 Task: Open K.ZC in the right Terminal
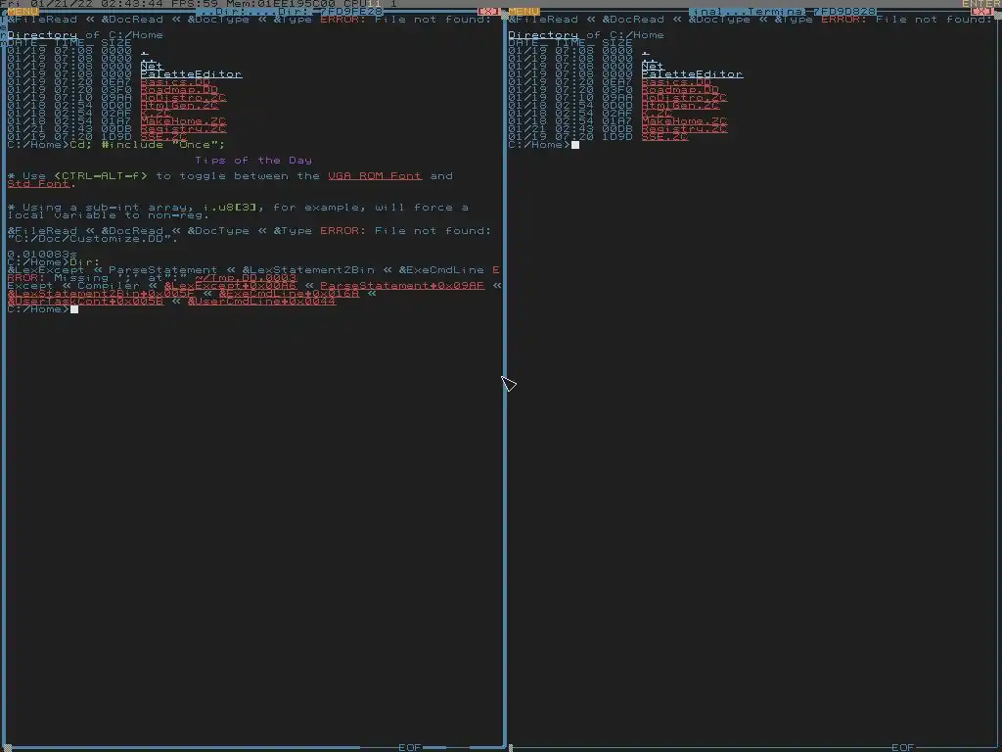[657, 114]
